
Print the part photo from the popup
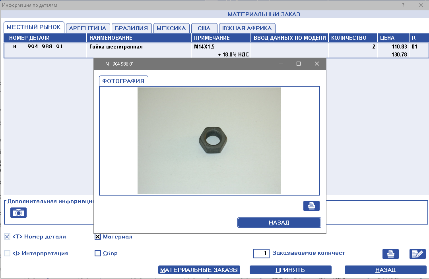coord(311,206)
